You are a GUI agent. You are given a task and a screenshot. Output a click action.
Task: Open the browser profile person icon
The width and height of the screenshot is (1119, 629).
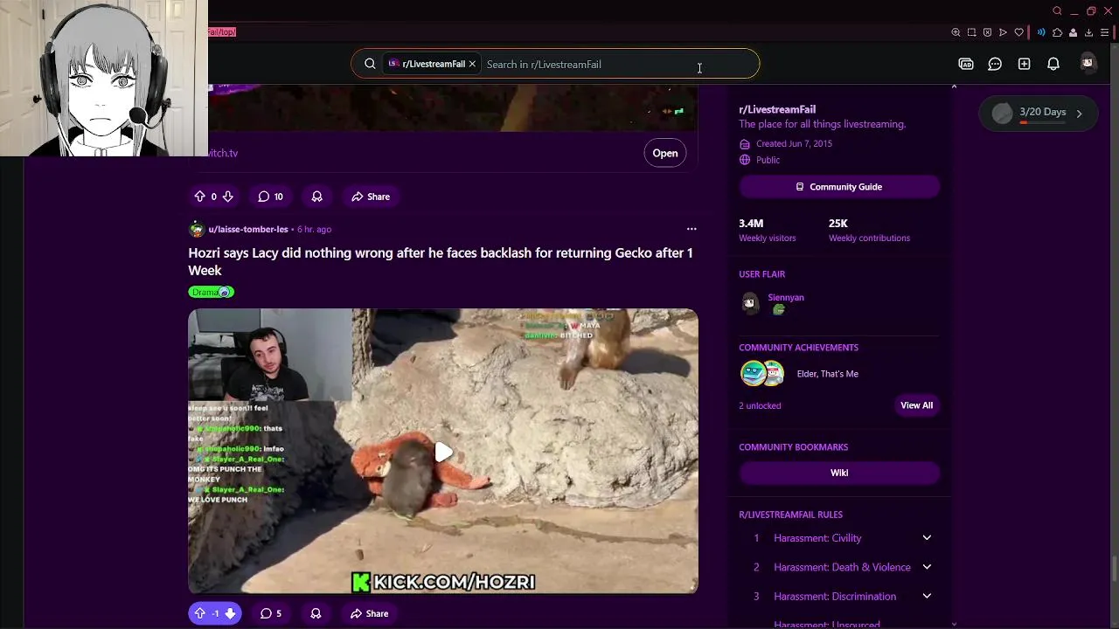click(1073, 32)
